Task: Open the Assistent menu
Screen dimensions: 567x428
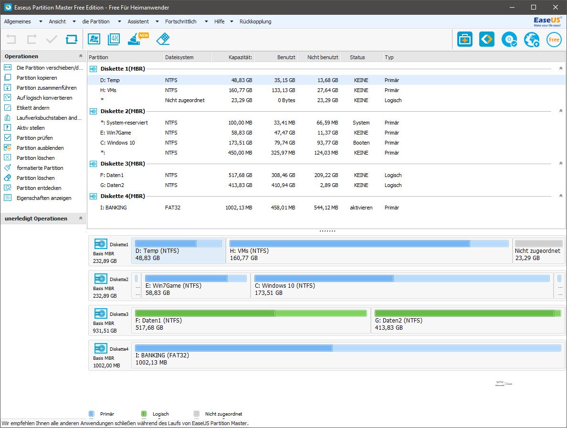Action: coord(138,21)
